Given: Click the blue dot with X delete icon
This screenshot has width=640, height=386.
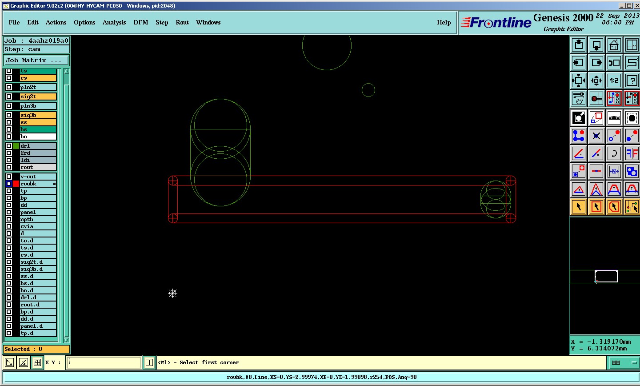Looking at the screenshot, I should (x=596, y=136).
